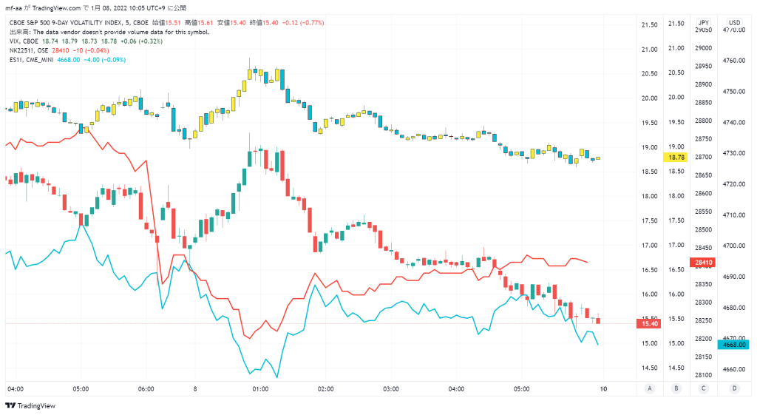Select the VIX, CBOE legend entry
Image resolution: width=757 pixels, height=415 pixels.
coord(24,41)
